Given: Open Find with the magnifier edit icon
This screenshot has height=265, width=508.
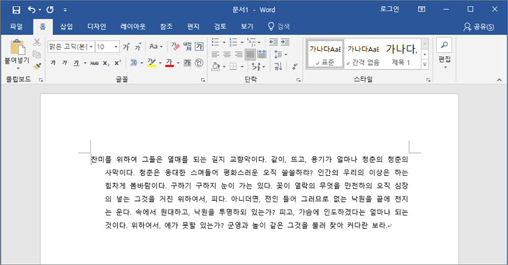Looking at the screenshot, I should coord(444,45).
